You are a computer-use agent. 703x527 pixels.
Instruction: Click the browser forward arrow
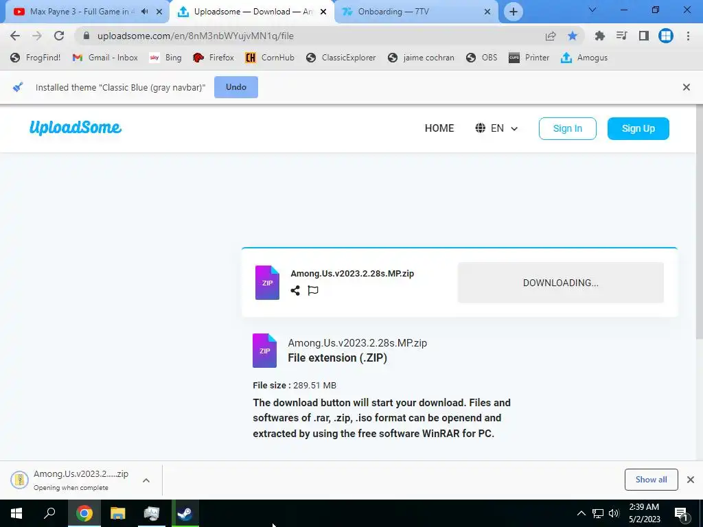click(x=37, y=36)
